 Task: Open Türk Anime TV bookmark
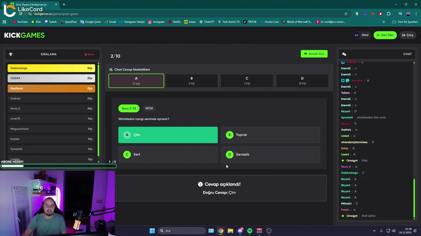click(x=229, y=22)
